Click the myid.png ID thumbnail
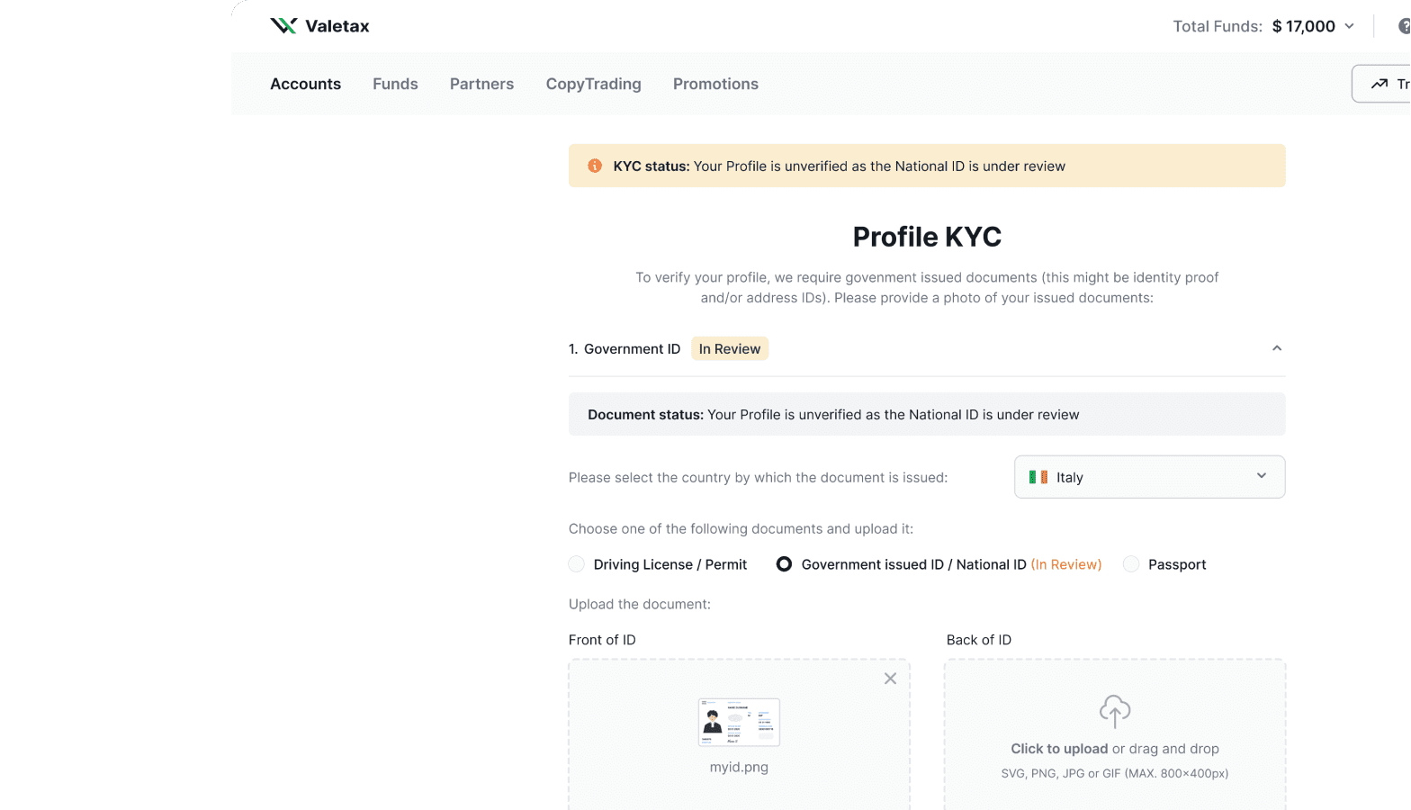This screenshot has height=810, width=1411. (739, 722)
